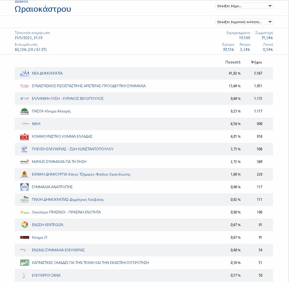Click the 369 votes value

(x=259, y=162)
